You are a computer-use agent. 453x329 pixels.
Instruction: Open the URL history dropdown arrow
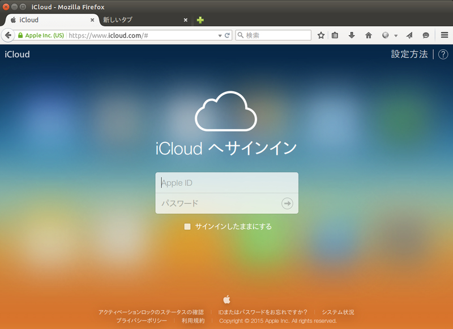click(220, 36)
